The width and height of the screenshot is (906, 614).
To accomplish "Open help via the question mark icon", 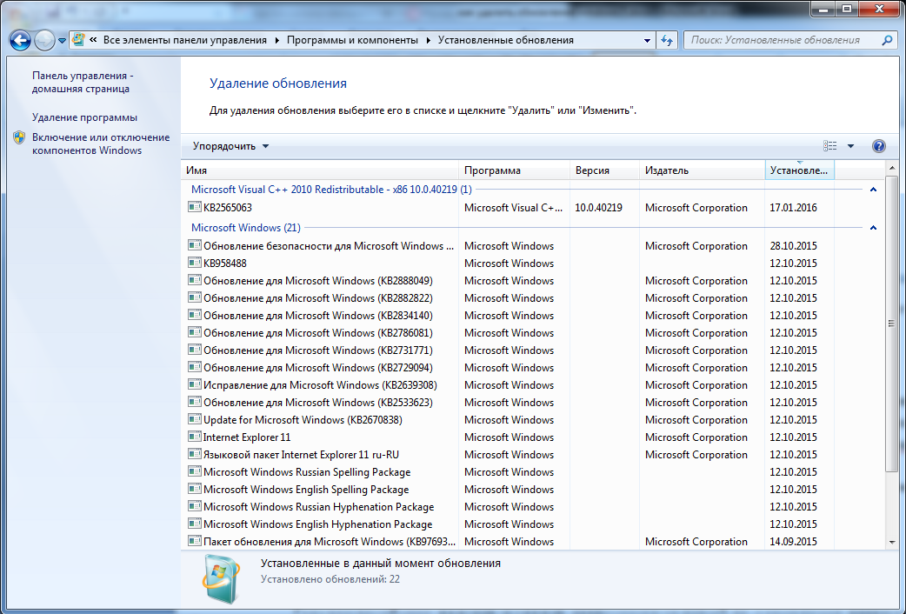I will [x=878, y=146].
